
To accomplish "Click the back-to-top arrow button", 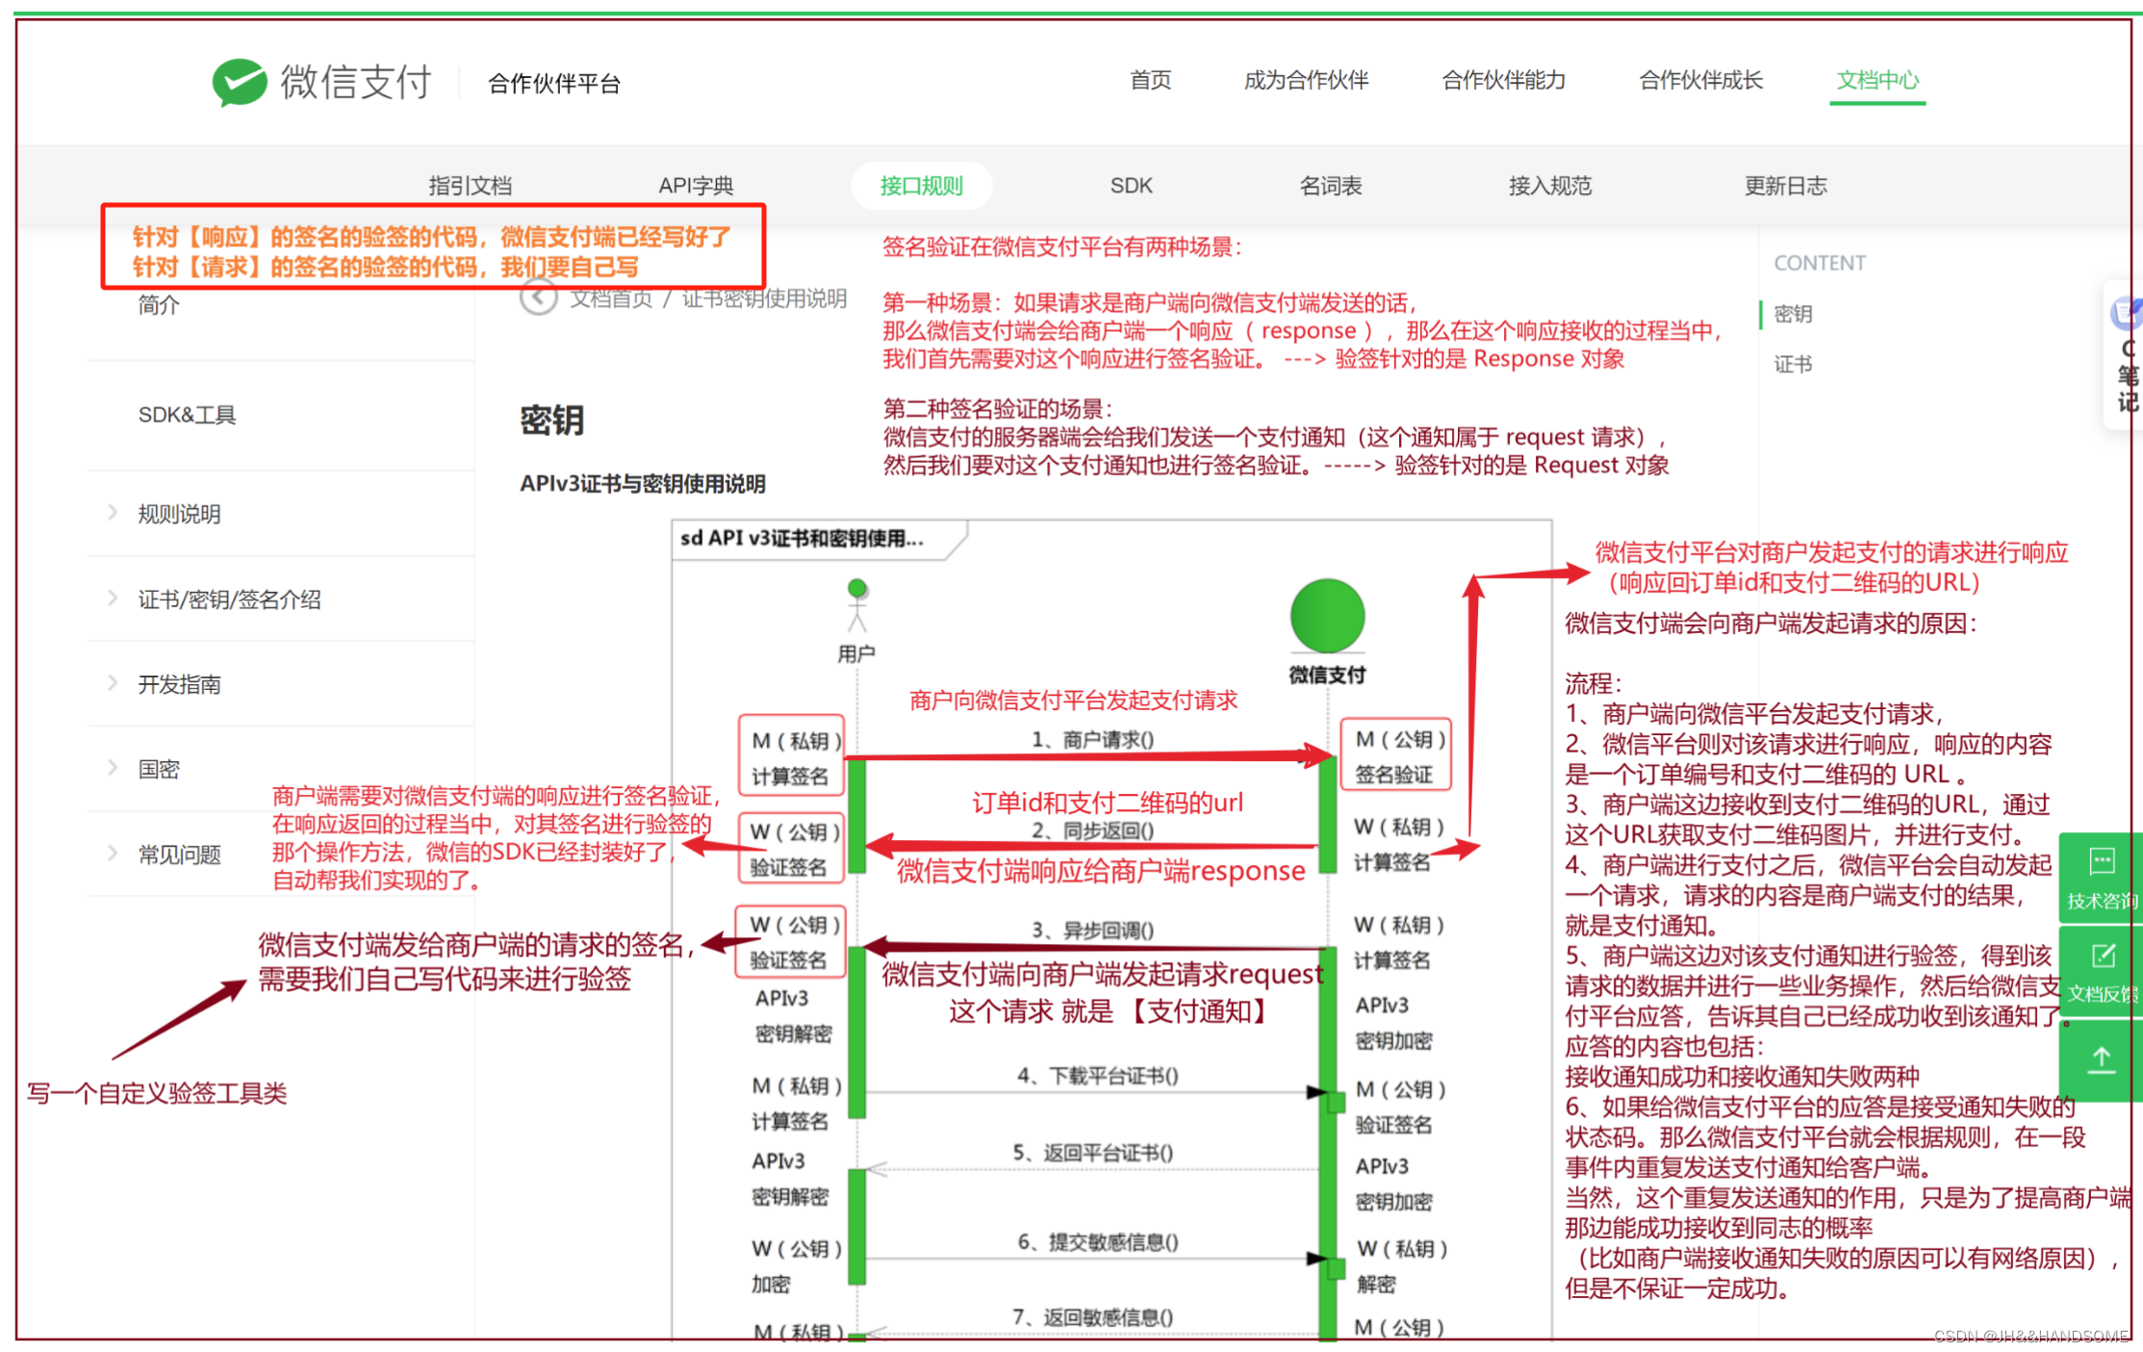I will tap(2101, 1059).
